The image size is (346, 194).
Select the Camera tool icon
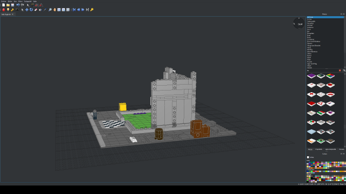[x=17, y=10]
